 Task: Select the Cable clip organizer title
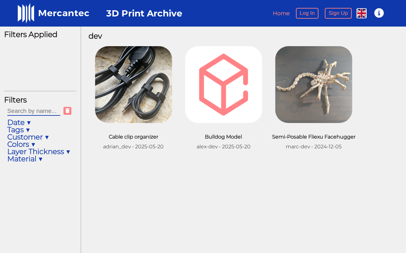[134, 137]
